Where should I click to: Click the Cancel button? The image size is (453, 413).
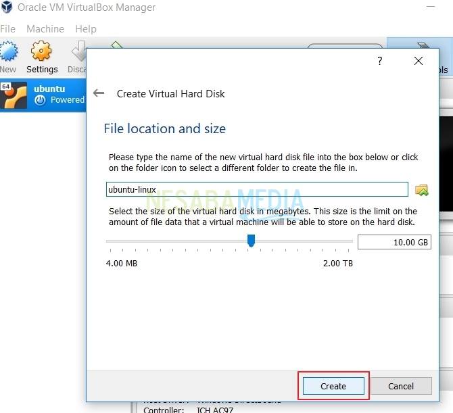pyautogui.click(x=401, y=386)
